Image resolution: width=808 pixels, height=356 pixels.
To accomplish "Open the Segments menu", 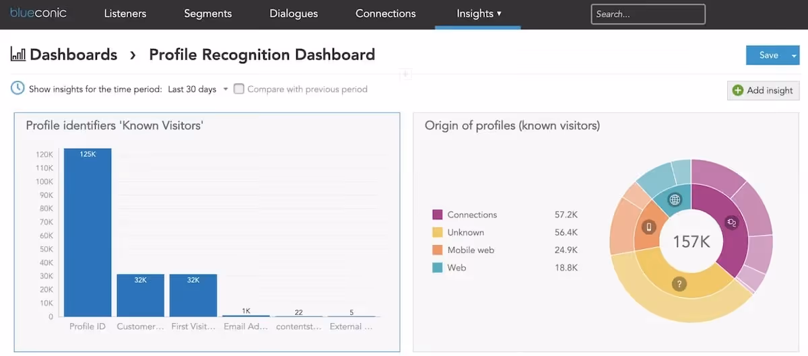I will click(207, 13).
